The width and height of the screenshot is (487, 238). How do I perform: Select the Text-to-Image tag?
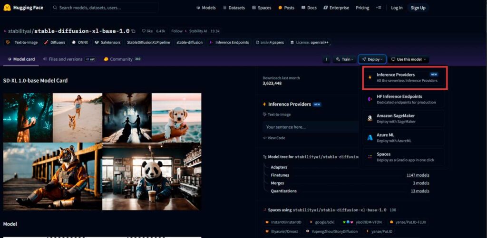[x=22, y=42]
